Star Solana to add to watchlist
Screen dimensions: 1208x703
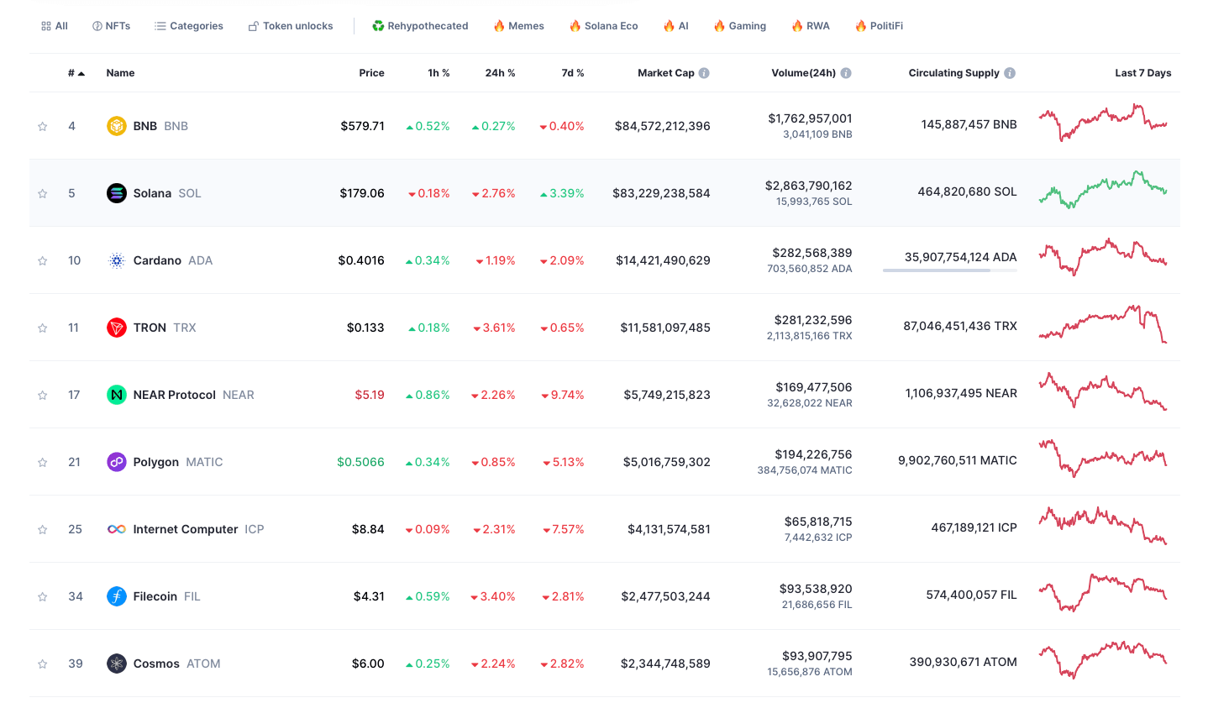coord(42,193)
